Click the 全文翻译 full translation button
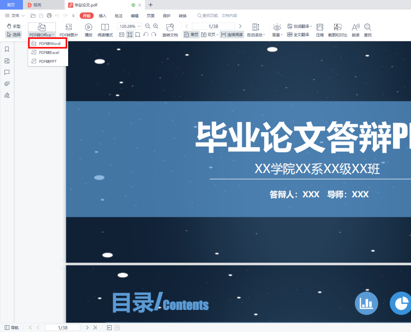This screenshot has width=411, height=332. [298, 35]
